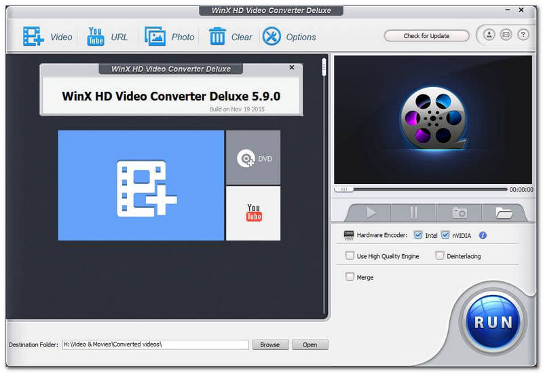Open the YouTube URL downloader in toolbar
The image size is (543, 373).
(x=96, y=37)
